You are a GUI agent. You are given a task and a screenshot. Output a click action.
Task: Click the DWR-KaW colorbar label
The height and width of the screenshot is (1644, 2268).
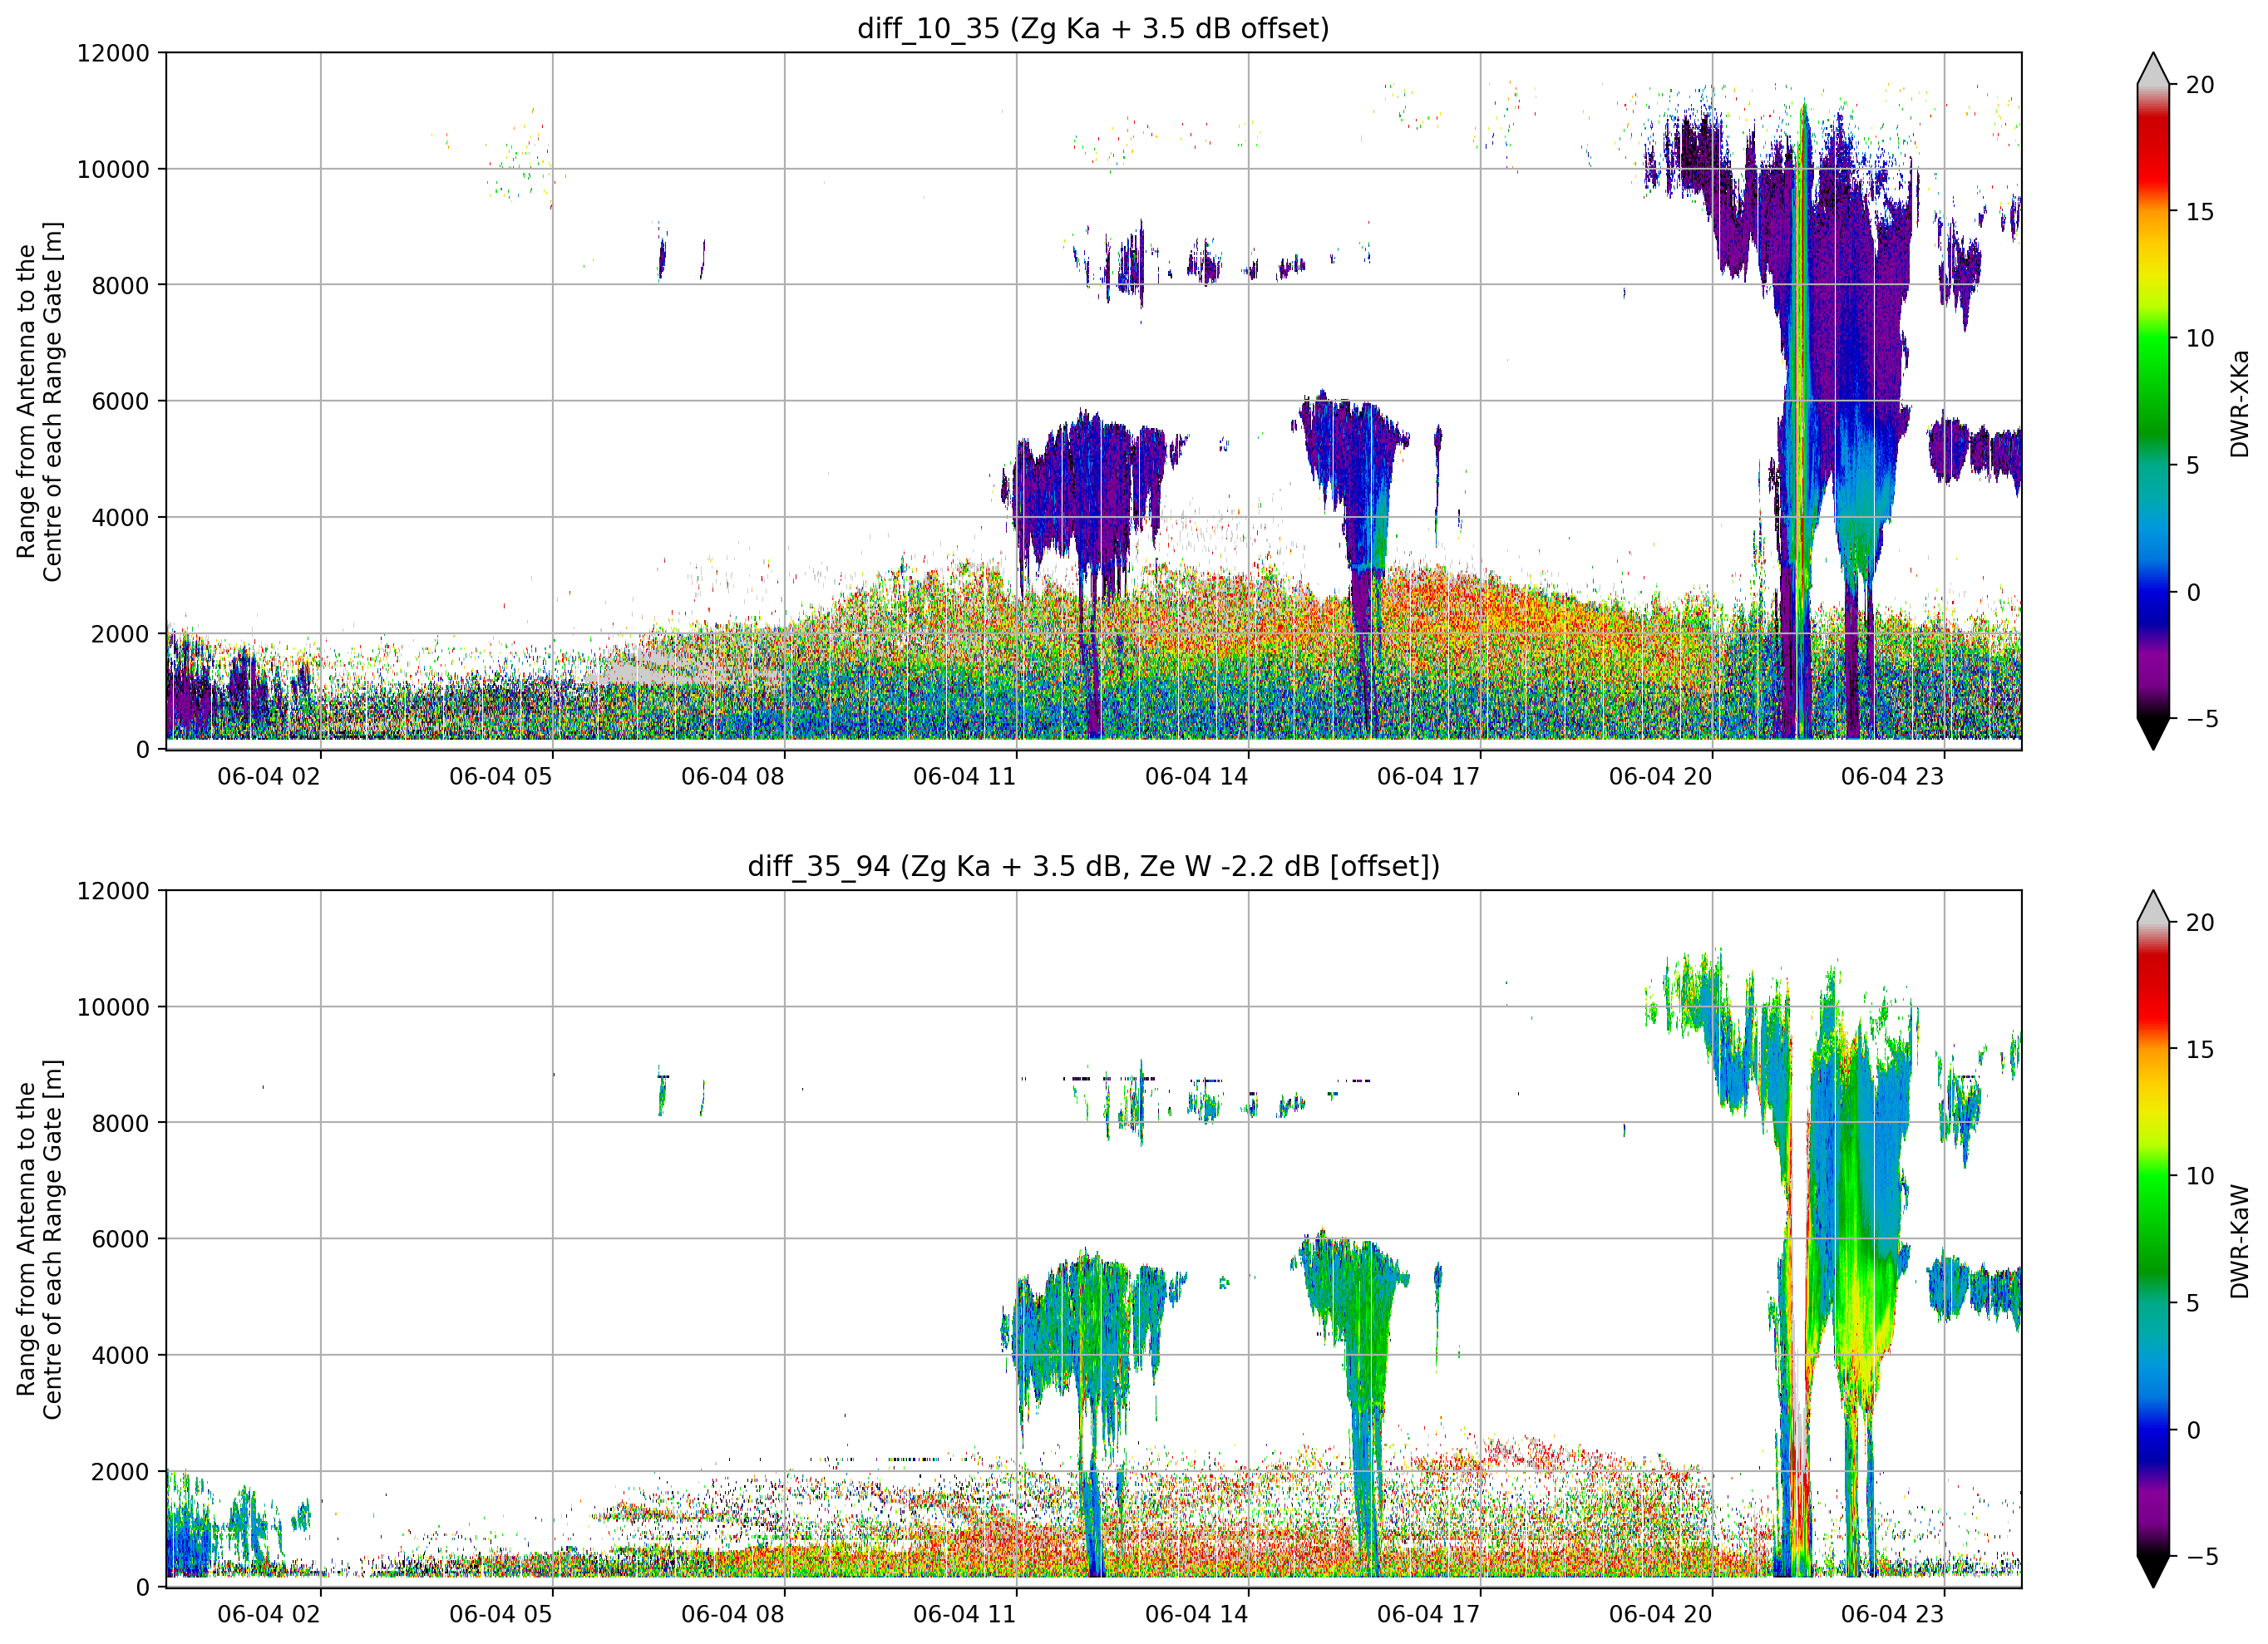point(2239,1241)
